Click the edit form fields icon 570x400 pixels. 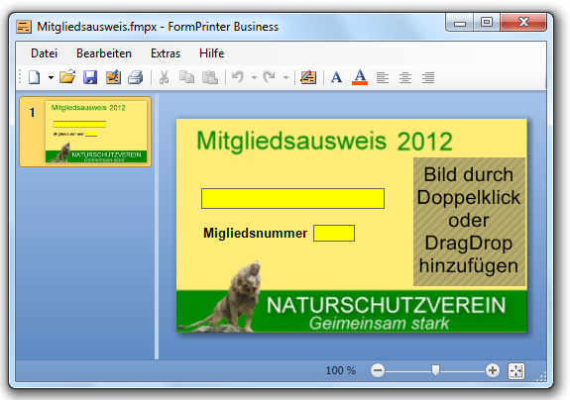[x=308, y=77]
